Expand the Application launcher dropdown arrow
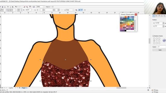The width and height of the screenshot is (166, 93). tap(32, 7)
